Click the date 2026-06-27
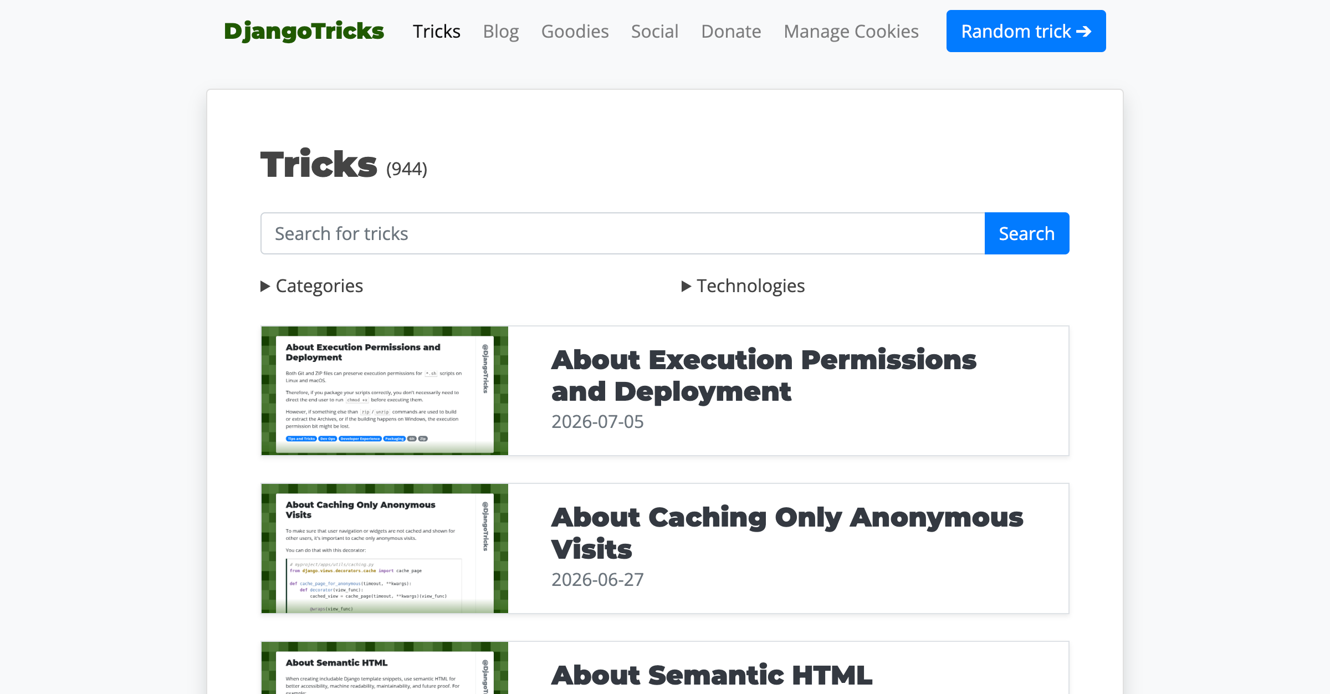The width and height of the screenshot is (1330, 694). 597,580
